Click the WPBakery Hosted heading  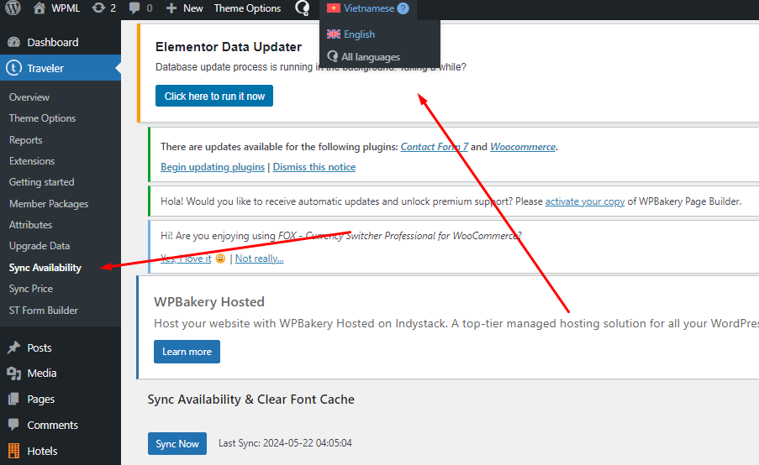tap(209, 302)
